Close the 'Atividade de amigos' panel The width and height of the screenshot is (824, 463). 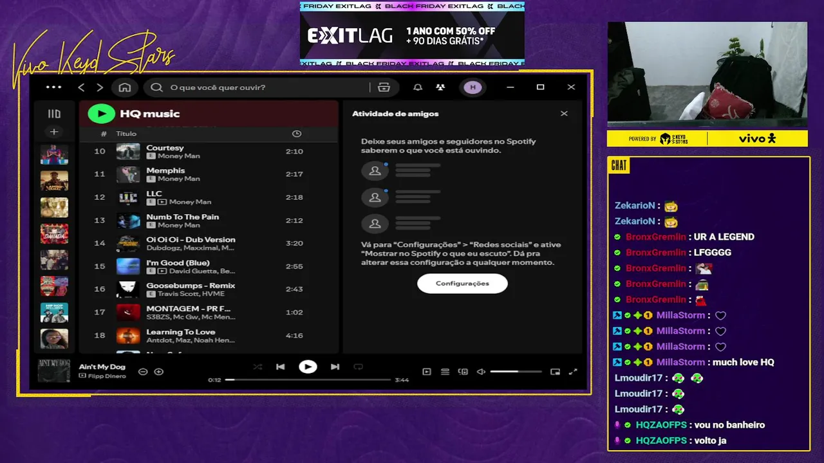(564, 114)
